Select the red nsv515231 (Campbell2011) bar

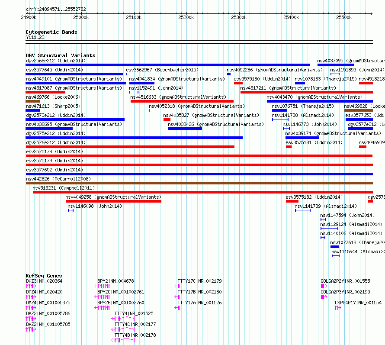pyautogui.click(x=203, y=192)
